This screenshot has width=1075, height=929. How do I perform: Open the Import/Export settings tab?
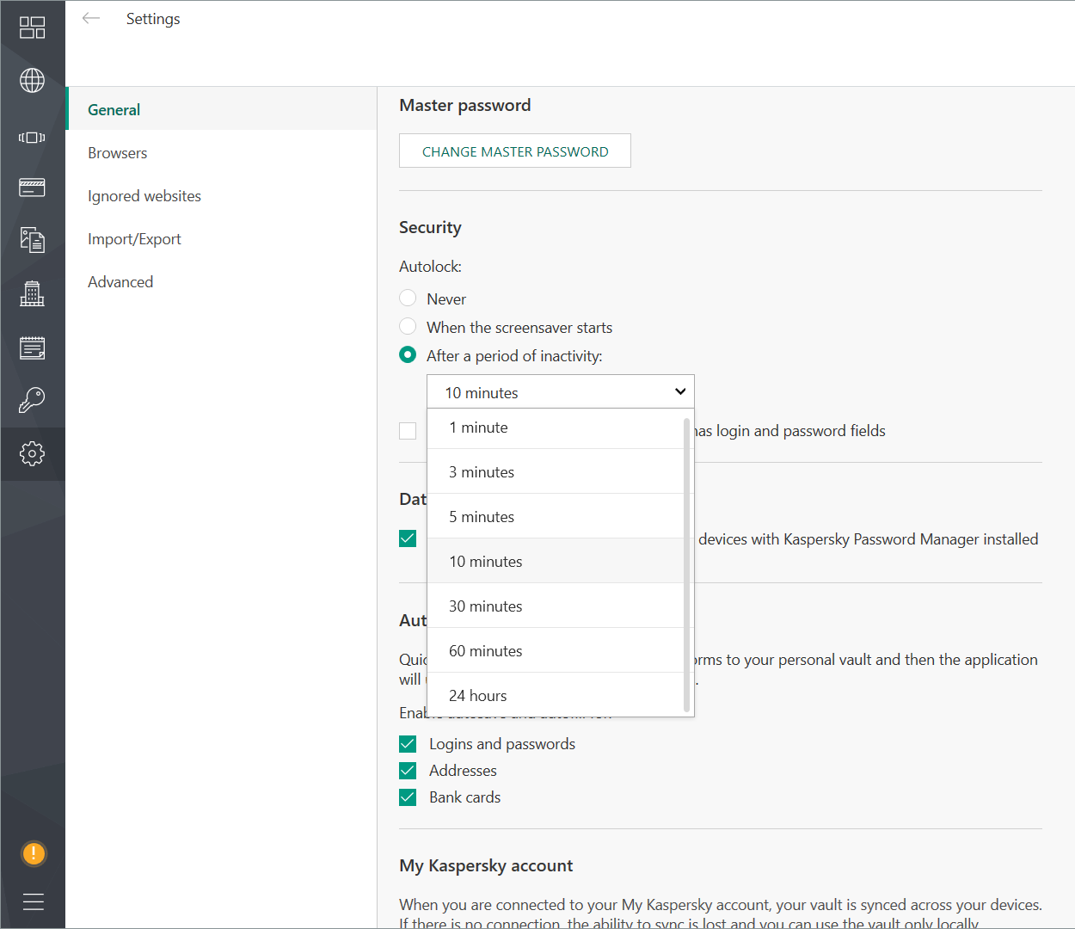point(221,239)
